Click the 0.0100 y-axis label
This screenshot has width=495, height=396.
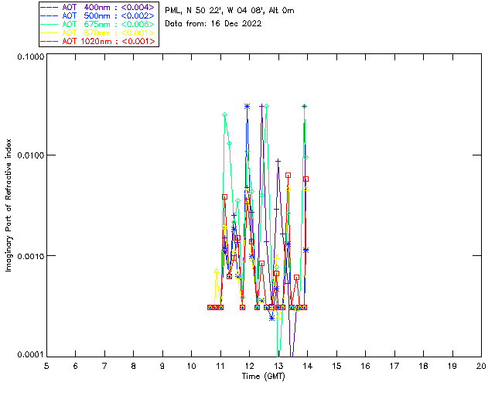click(x=30, y=155)
